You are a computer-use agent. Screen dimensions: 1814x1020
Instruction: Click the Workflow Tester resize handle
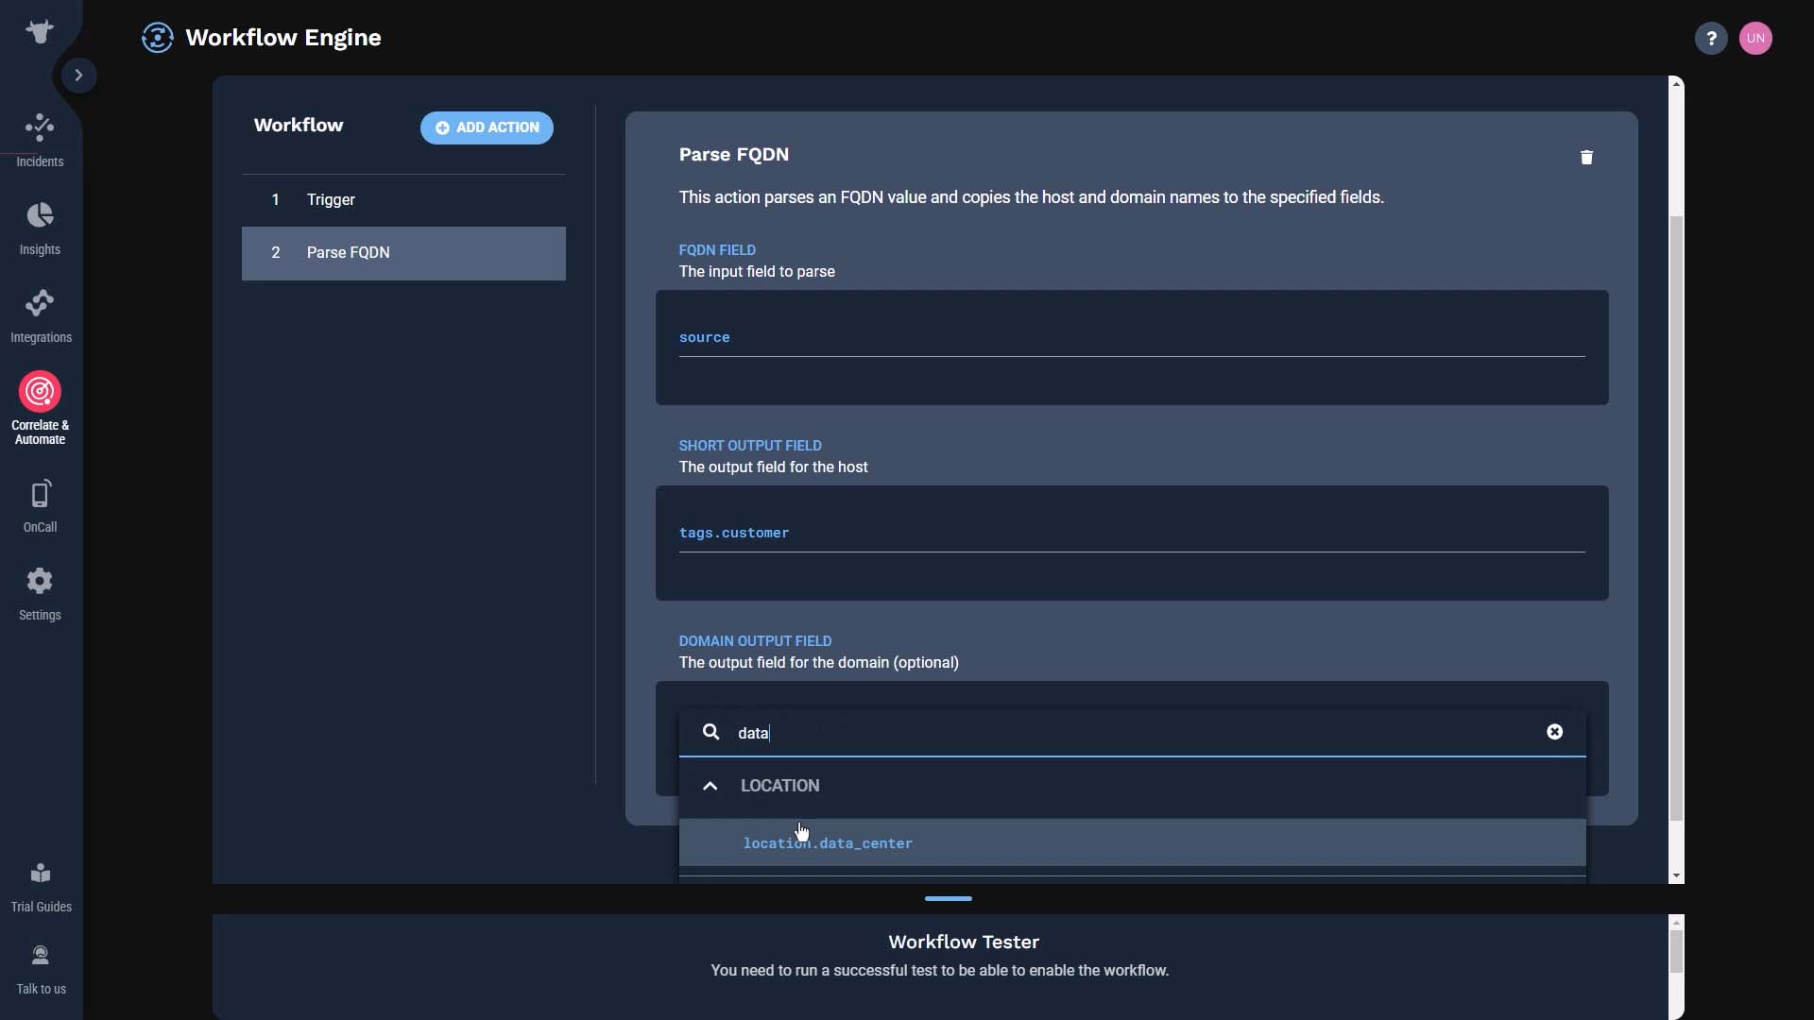[948, 899]
